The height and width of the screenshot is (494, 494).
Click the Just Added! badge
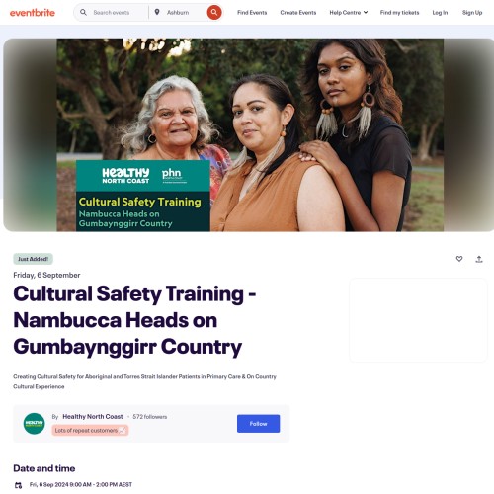coord(33,259)
